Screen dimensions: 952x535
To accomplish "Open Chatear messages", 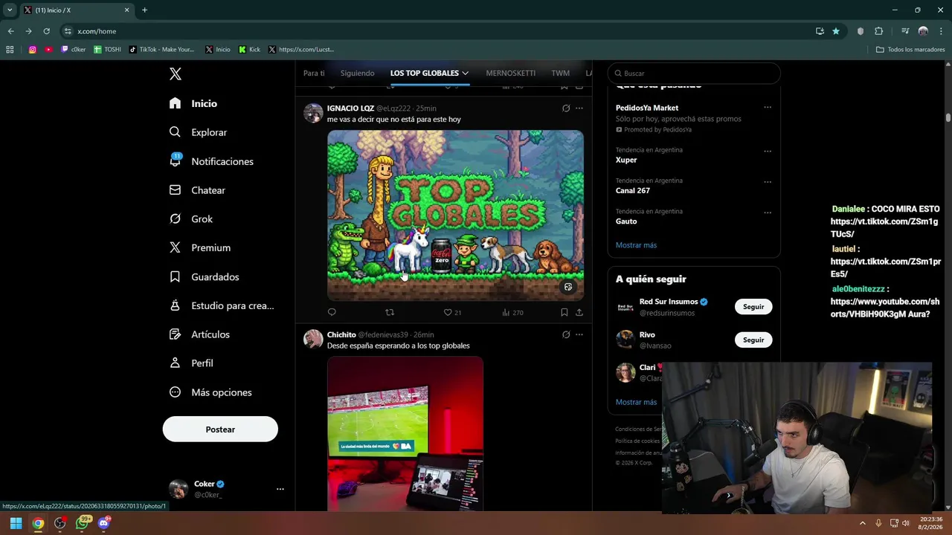I will click(197, 190).
